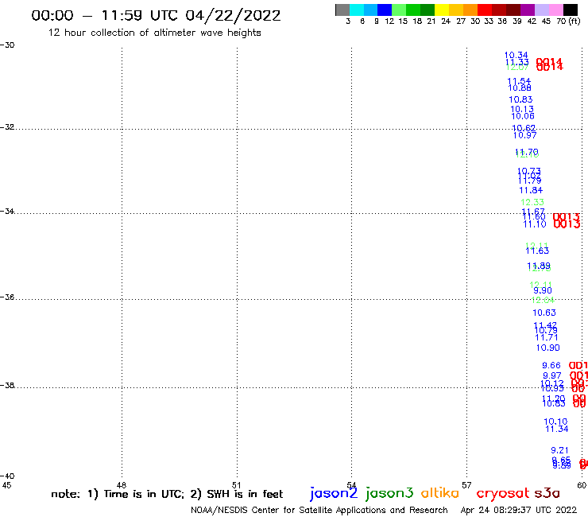Screen dimensions: 588x517
Task: Select the pink swatch in the color scale
Action: (x=555, y=10)
